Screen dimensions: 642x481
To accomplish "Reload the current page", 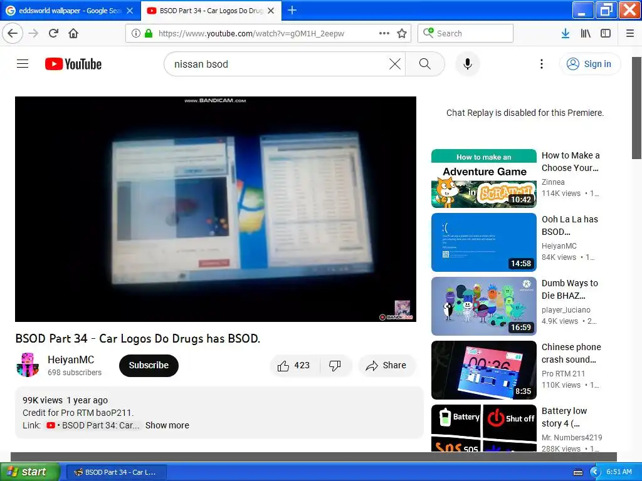I will (x=53, y=33).
